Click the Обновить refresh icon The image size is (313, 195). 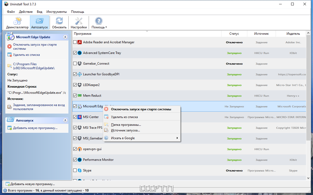[x=59, y=21]
